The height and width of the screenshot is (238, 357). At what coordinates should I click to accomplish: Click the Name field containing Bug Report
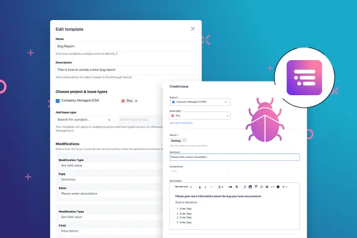tap(126, 46)
